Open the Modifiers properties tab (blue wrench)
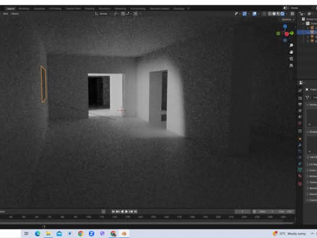Viewport: 317px width, 238px height. coord(300,145)
